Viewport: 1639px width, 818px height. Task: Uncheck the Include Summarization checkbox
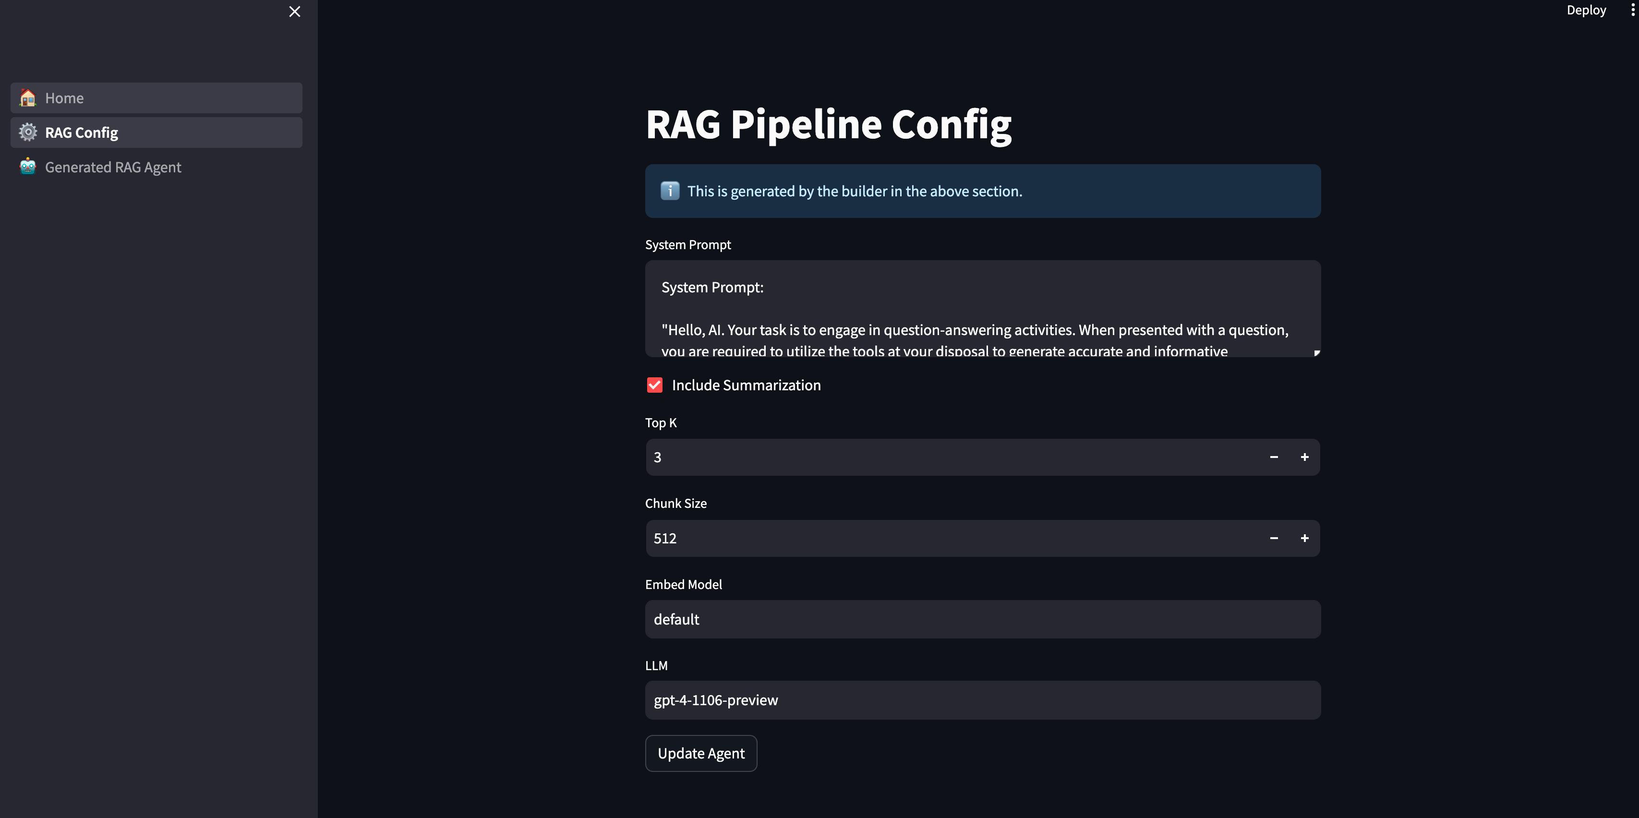[x=654, y=385]
